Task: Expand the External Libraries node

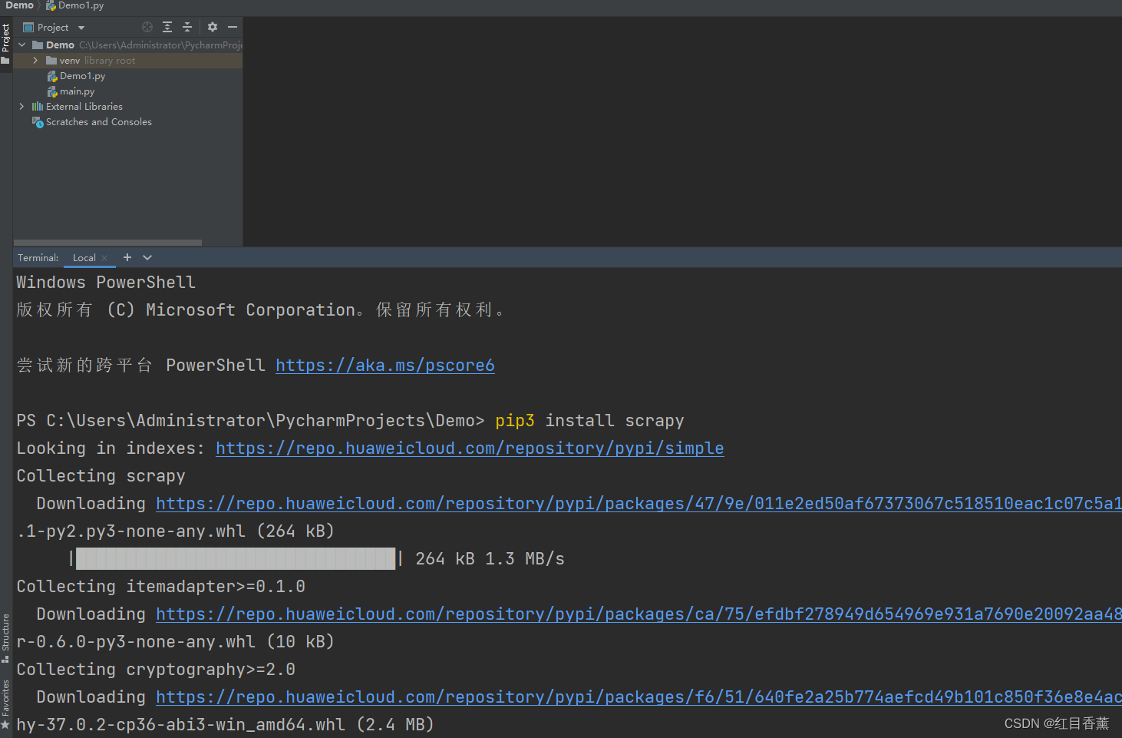Action: tap(21, 106)
